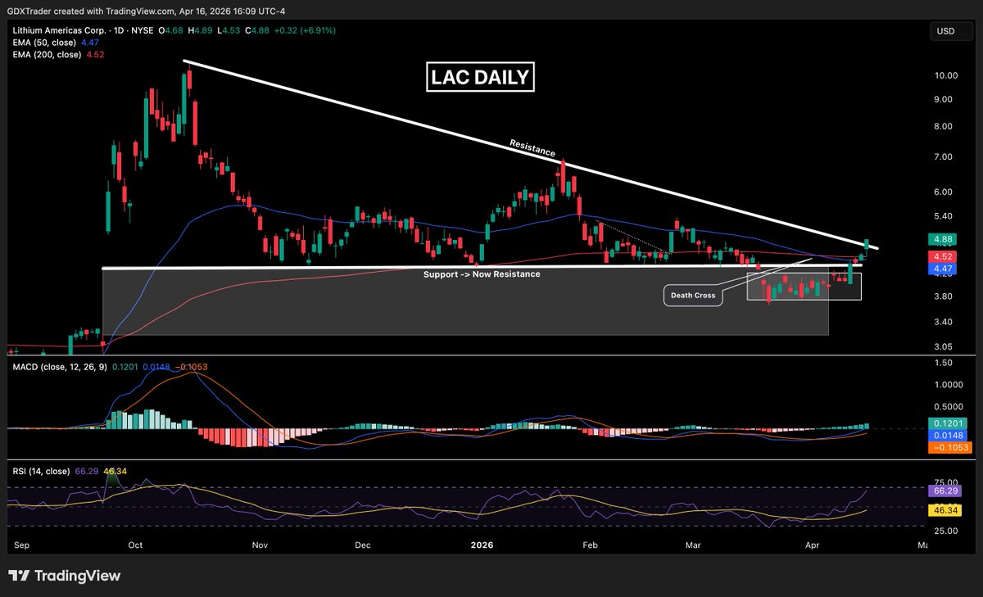Click the 9.00 price axis label
983x597 pixels.
click(x=944, y=99)
